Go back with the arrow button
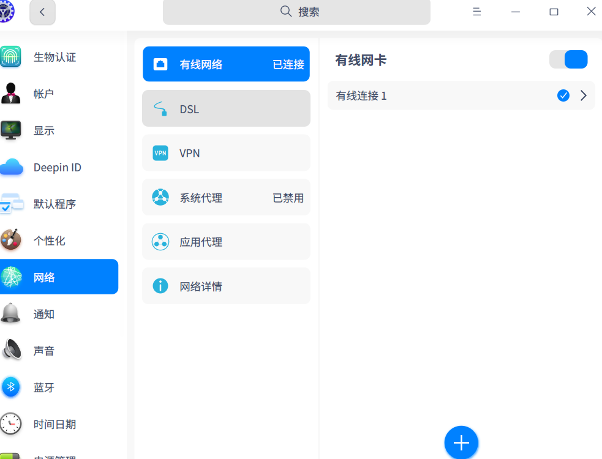The width and height of the screenshot is (602, 459). [x=42, y=12]
